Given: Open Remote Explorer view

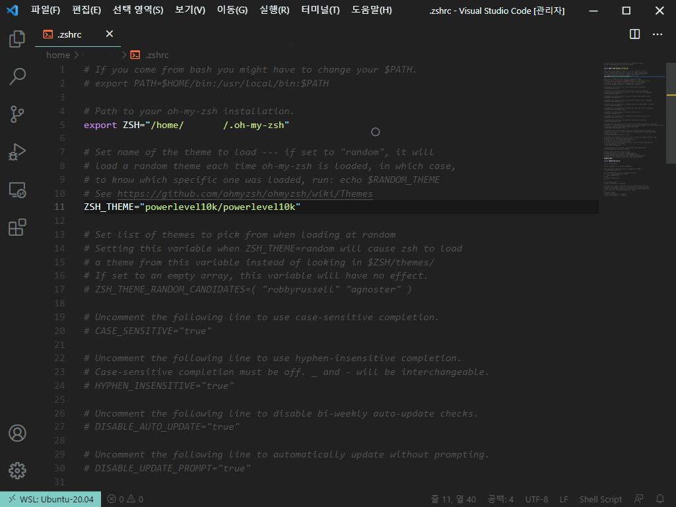Looking at the screenshot, I should pos(17,189).
